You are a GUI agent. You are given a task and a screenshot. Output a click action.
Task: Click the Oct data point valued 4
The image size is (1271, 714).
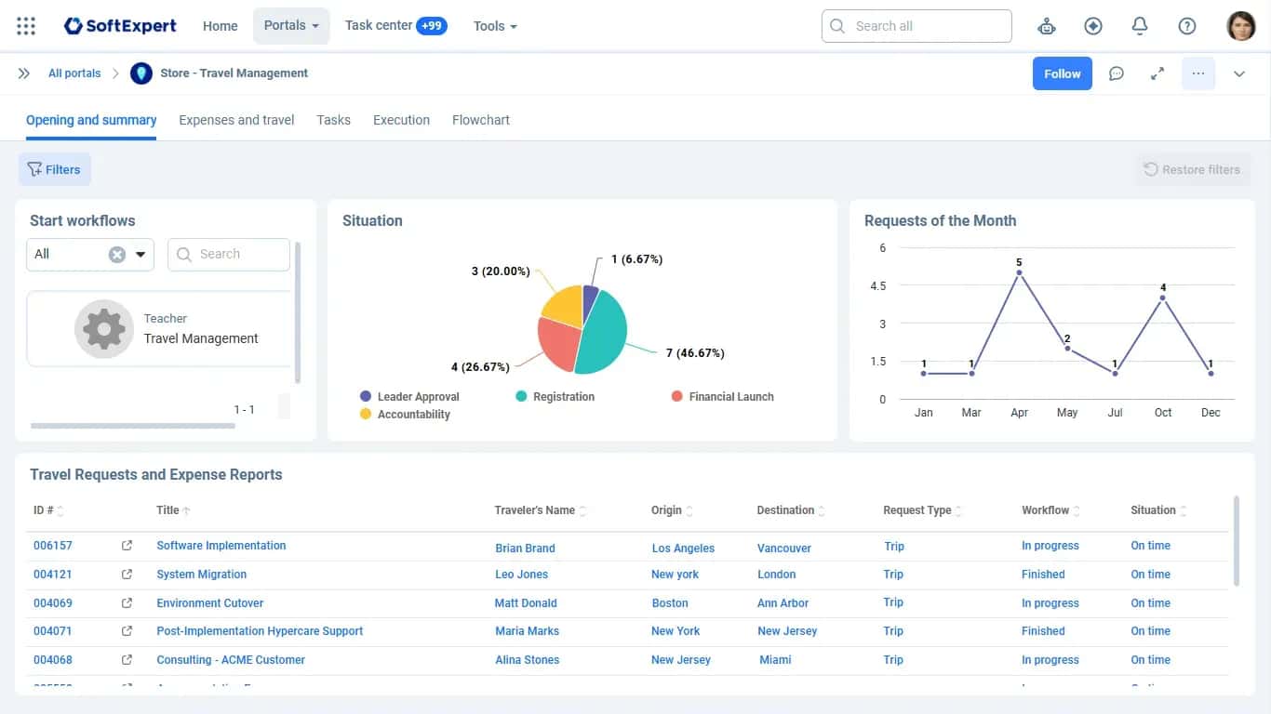point(1163,297)
